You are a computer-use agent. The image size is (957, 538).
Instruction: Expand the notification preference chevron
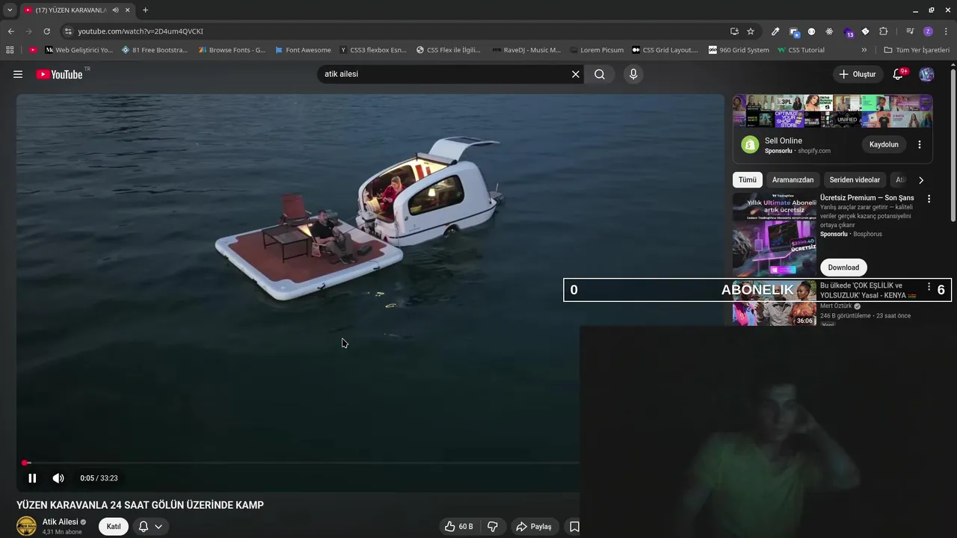(159, 527)
